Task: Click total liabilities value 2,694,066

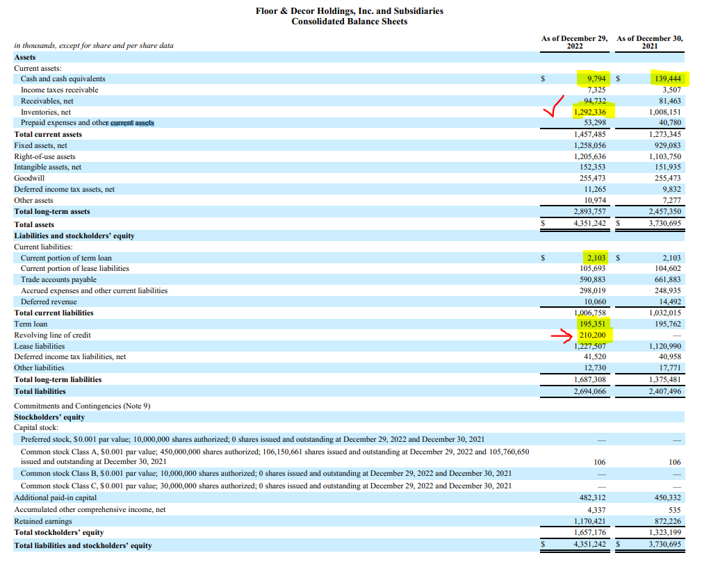Action: (589, 391)
